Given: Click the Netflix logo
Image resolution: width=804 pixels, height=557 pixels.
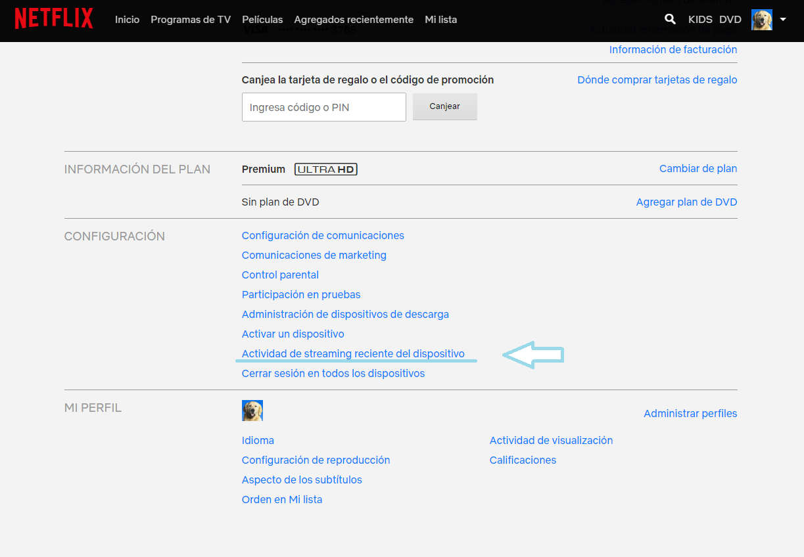Looking at the screenshot, I should (54, 19).
